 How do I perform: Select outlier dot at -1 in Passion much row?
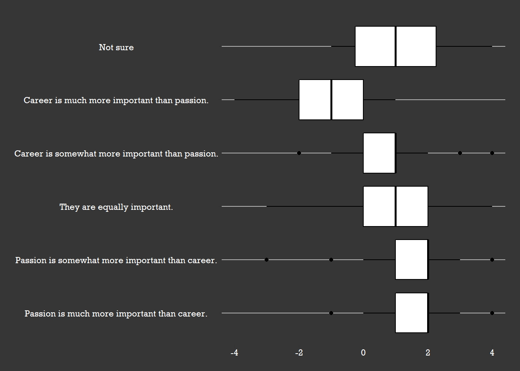tap(331, 313)
